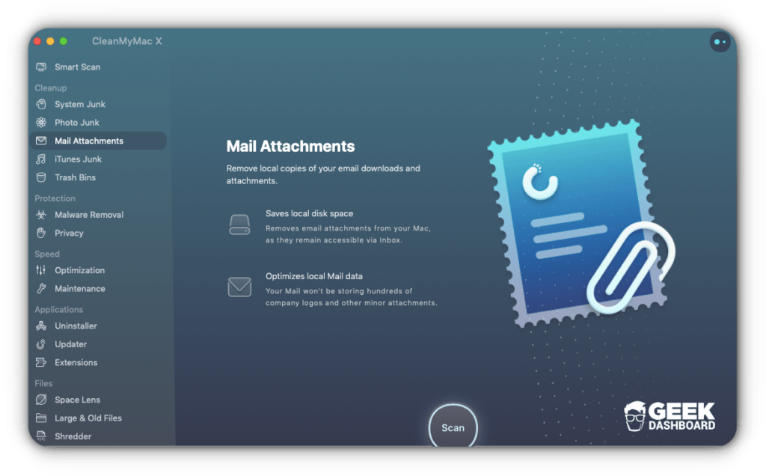Click the CleanMyMac X window title
766x476 pixels.
[x=127, y=42]
